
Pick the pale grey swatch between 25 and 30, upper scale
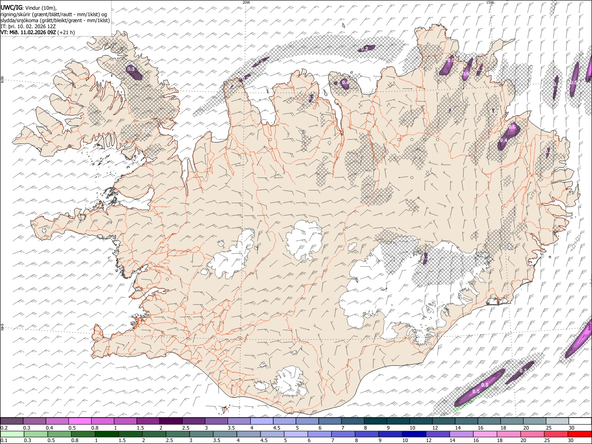[x=557, y=421]
